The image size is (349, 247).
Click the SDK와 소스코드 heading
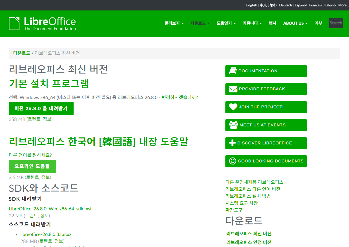(44, 188)
